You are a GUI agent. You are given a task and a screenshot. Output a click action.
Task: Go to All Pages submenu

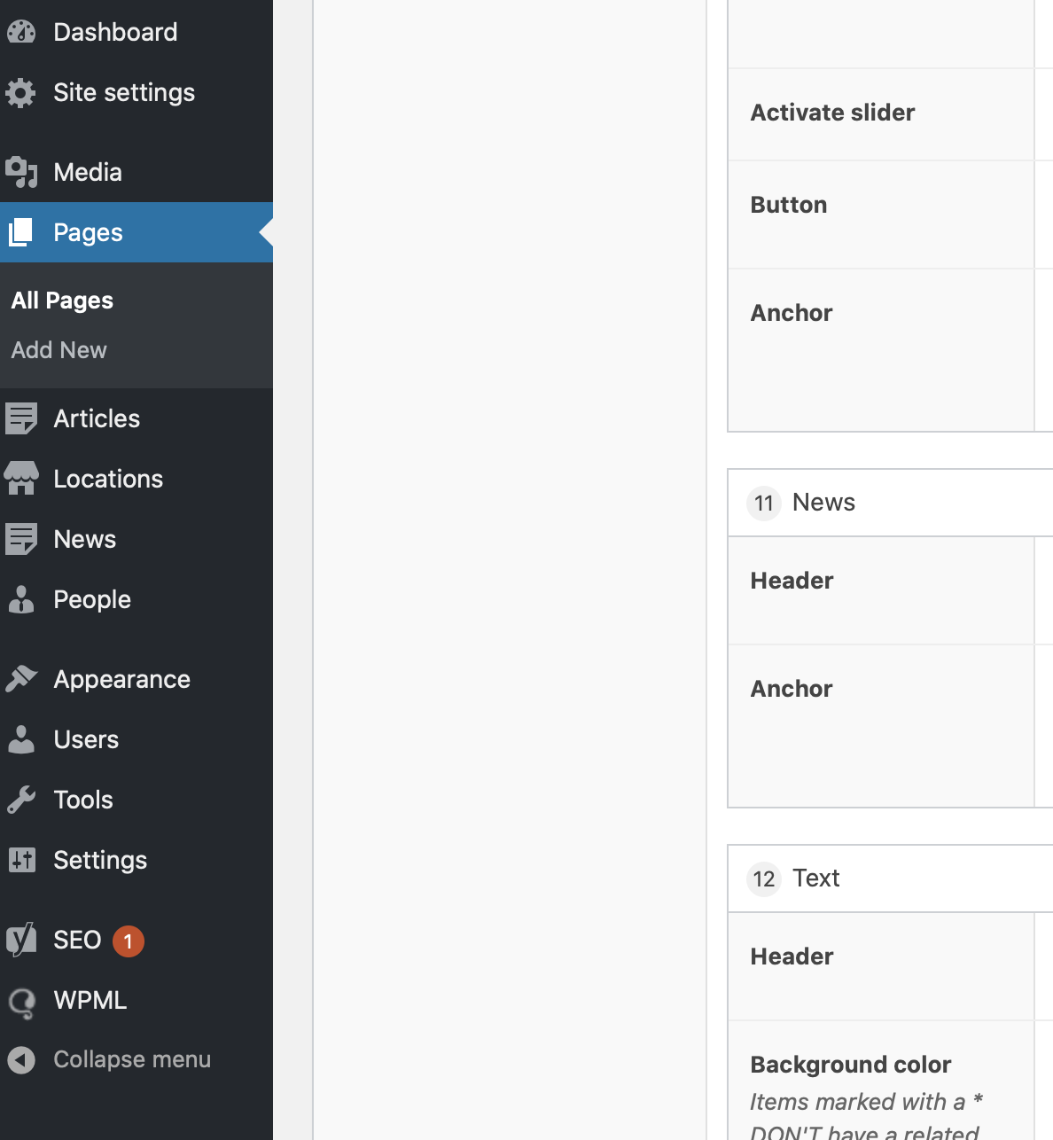pos(62,301)
